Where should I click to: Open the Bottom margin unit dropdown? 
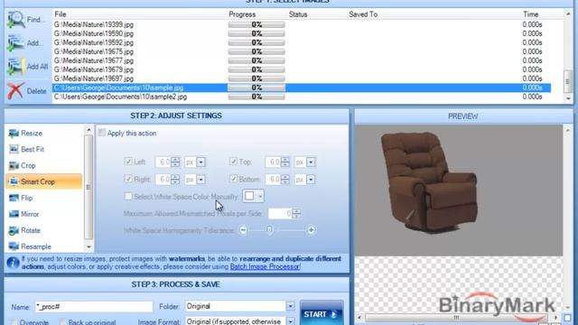[311, 180]
